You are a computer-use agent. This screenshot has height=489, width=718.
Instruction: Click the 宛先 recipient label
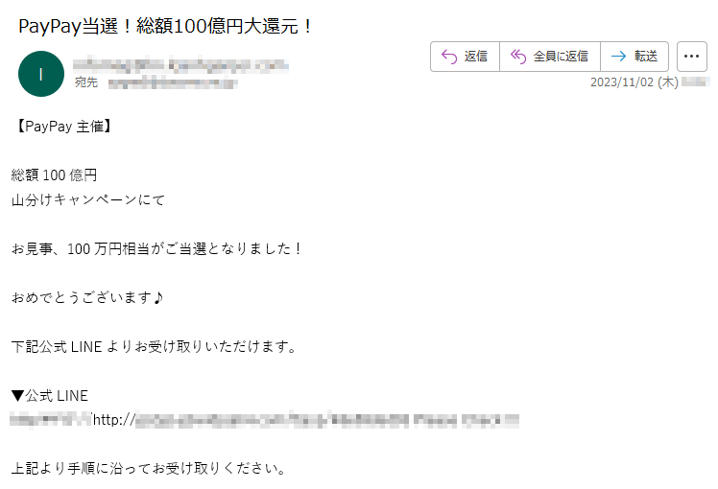[x=86, y=82]
